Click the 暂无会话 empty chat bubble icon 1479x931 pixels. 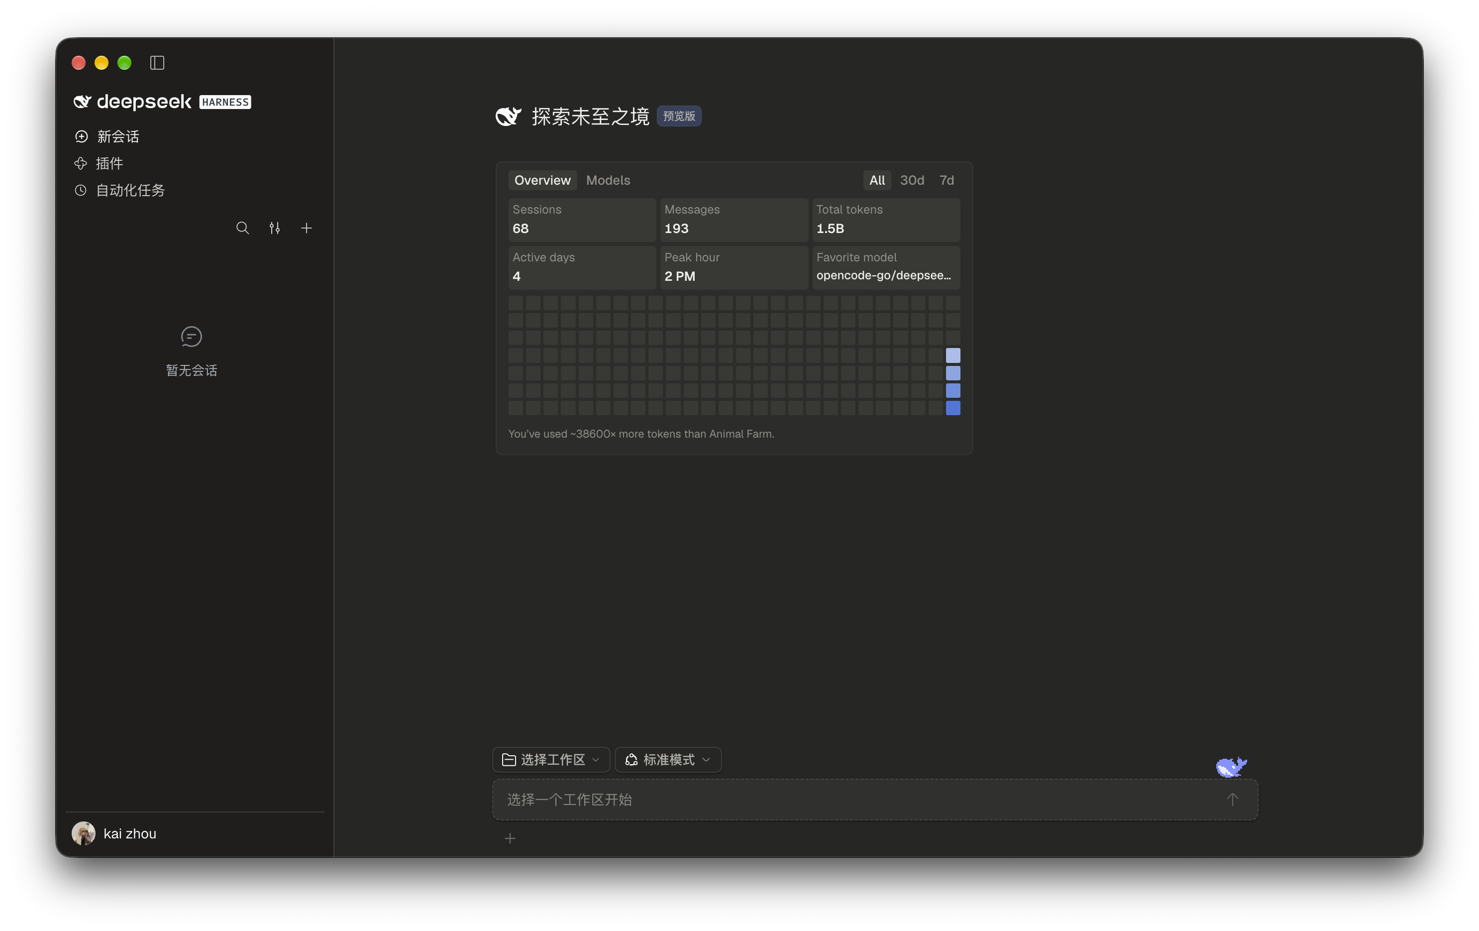[x=192, y=336]
